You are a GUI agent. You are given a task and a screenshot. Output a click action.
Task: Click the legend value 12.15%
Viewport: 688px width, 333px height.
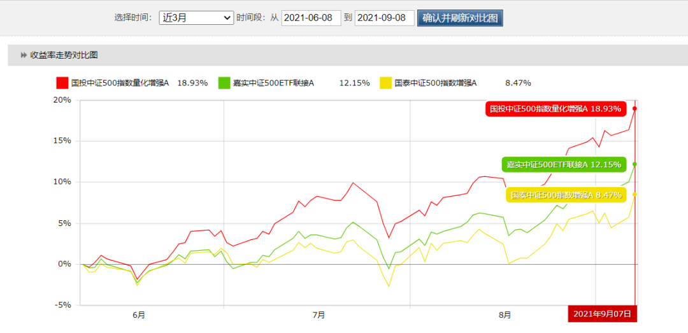pyautogui.click(x=354, y=83)
